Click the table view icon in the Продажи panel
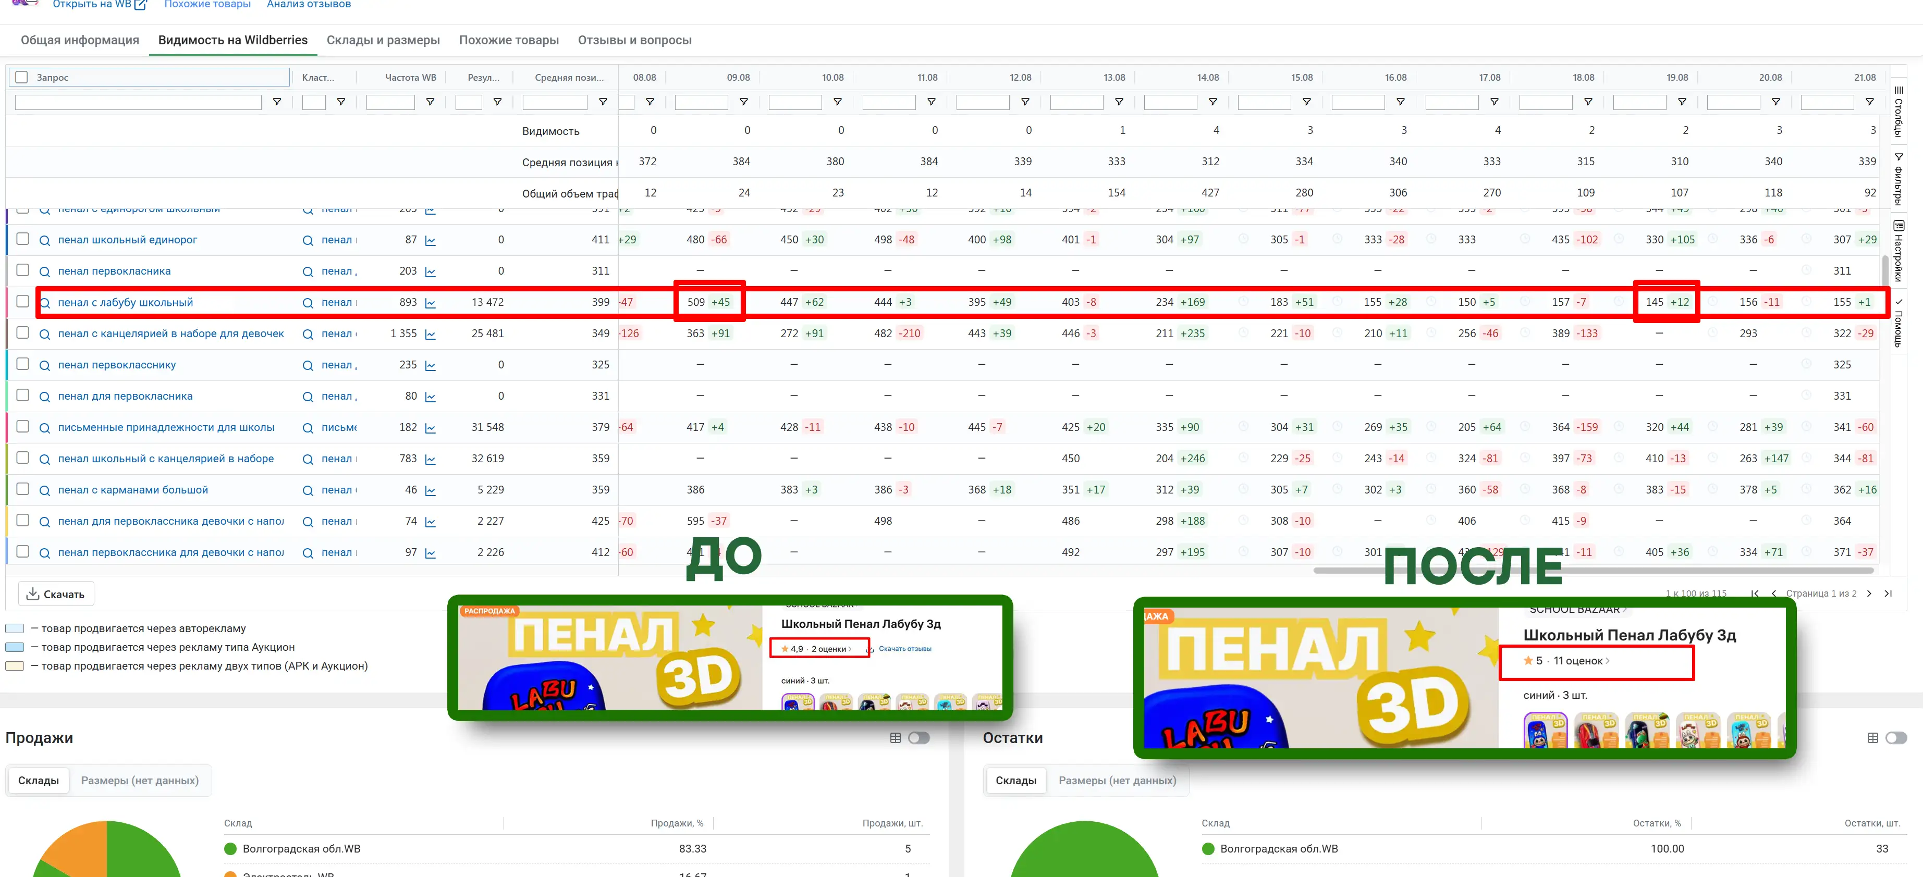This screenshot has height=877, width=1923. click(895, 737)
